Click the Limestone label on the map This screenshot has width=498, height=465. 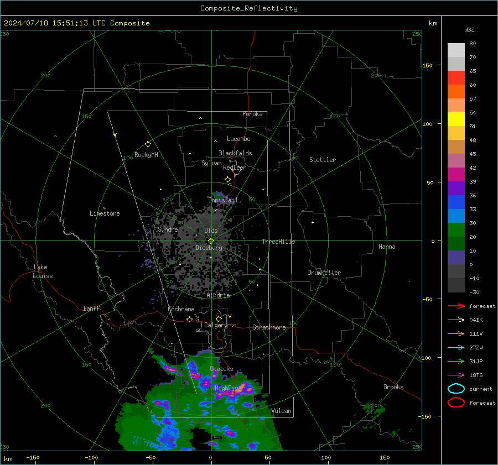click(x=105, y=213)
